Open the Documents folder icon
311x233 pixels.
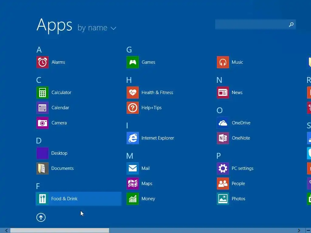click(43, 168)
